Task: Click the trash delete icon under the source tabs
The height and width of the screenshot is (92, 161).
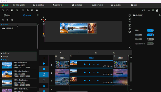Action: (x=7, y=20)
